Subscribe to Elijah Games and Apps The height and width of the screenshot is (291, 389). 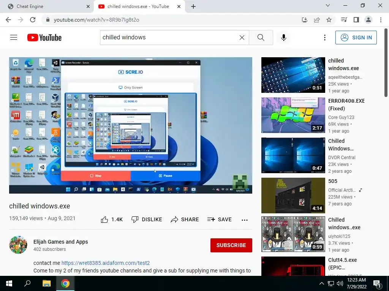(x=231, y=245)
